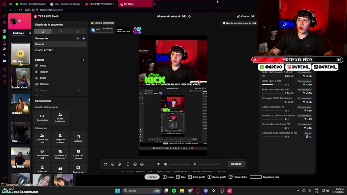Viewport: 347px width, 195px height.
Task: Open Juego en equipo tool
Action: pyautogui.click(x=60, y=138)
